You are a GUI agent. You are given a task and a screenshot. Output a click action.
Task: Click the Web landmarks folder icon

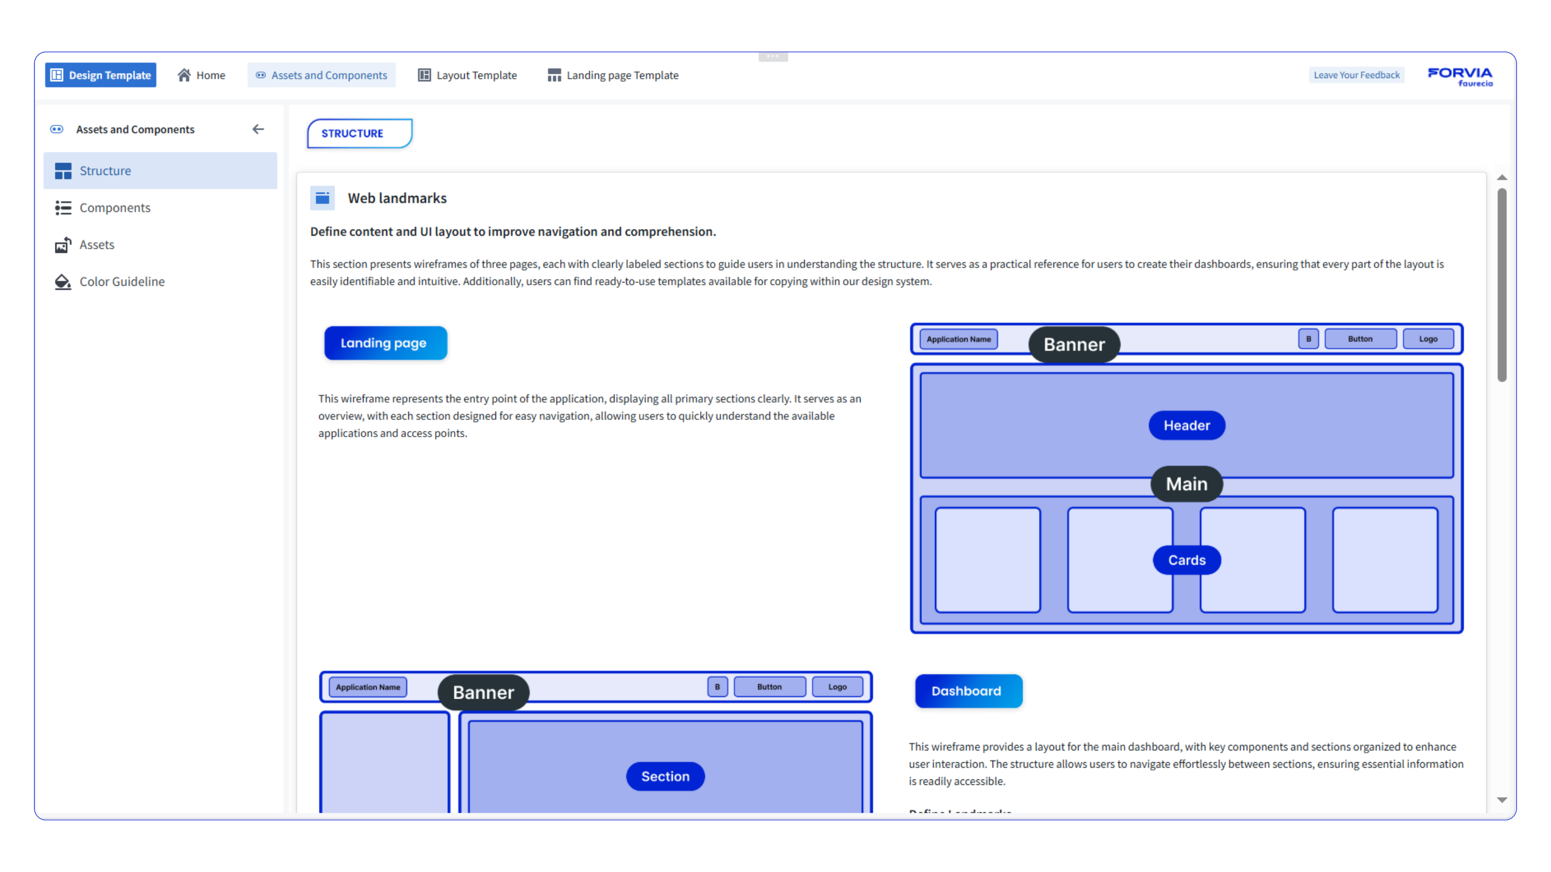tap(323, 198)
